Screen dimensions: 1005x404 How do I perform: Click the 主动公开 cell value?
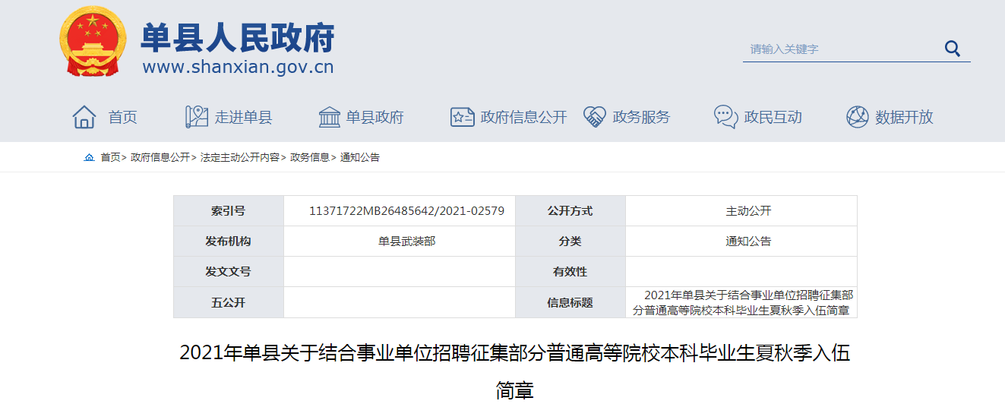point(748,211)
